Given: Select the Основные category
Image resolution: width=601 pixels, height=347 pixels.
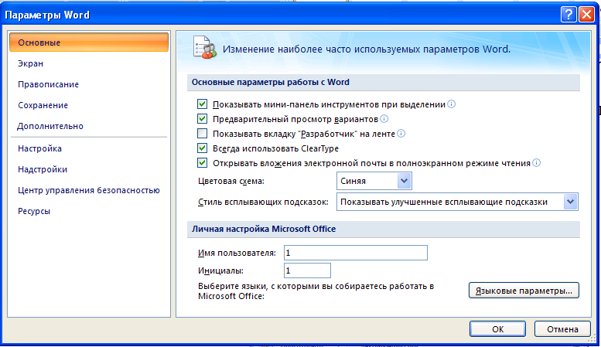Looking at the screenshot, I should (89, 43).
